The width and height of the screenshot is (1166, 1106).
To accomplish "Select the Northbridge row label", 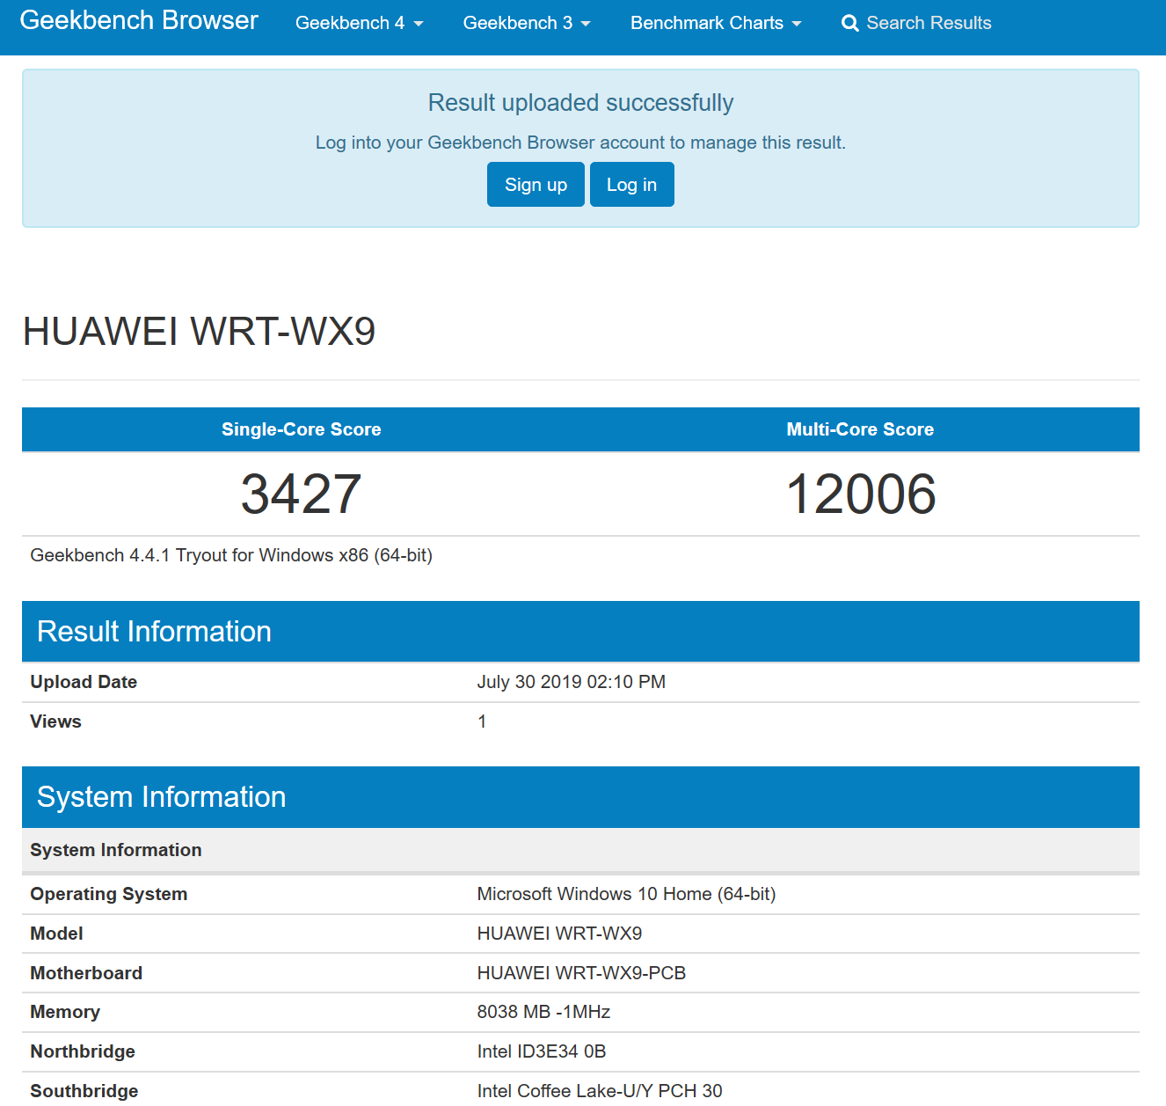I will tap(83, 1051).
